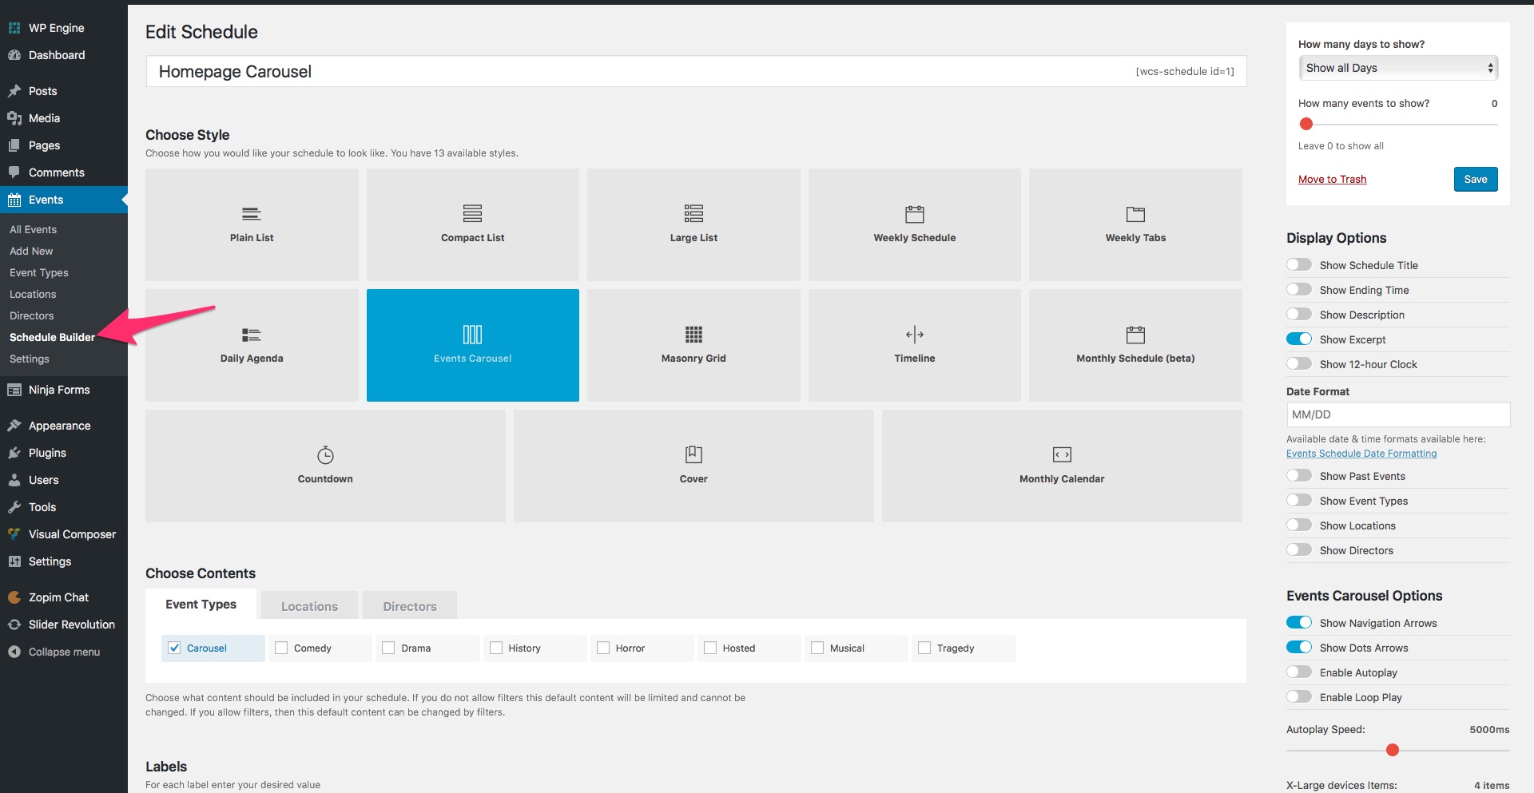Screen dimensions: 1534x793
Task: Choose the Monthly Schedule (beta) icon
Action: pos(1135,334)
